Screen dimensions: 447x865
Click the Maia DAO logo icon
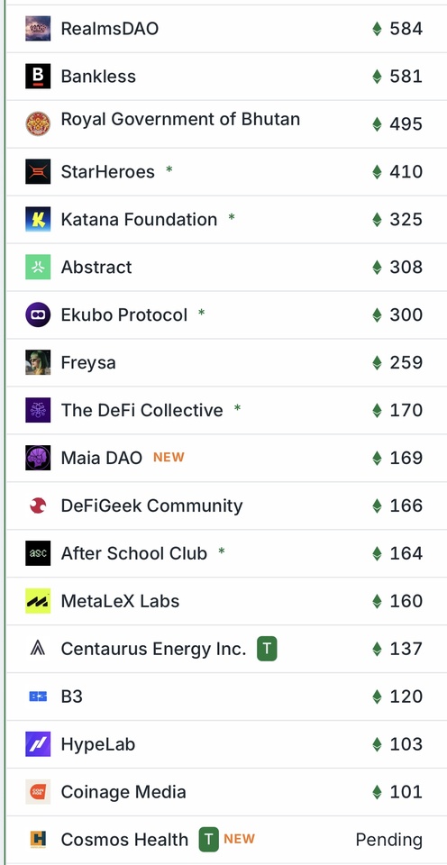[x=38, y=458]
